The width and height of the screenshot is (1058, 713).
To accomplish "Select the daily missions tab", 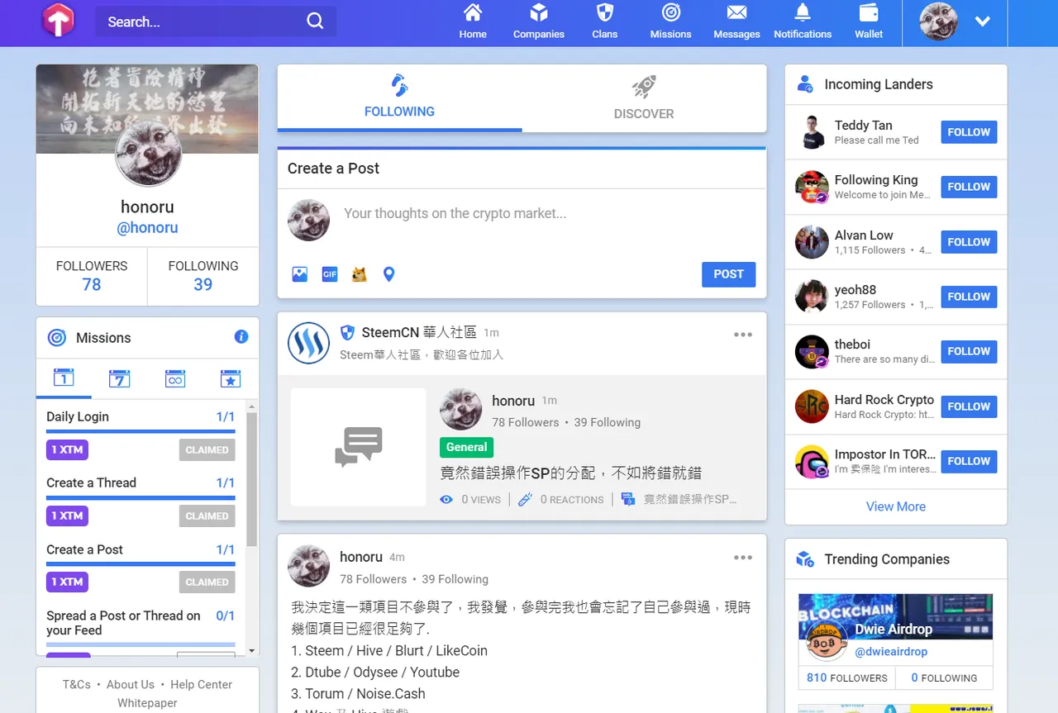I will tap(64, 378).
